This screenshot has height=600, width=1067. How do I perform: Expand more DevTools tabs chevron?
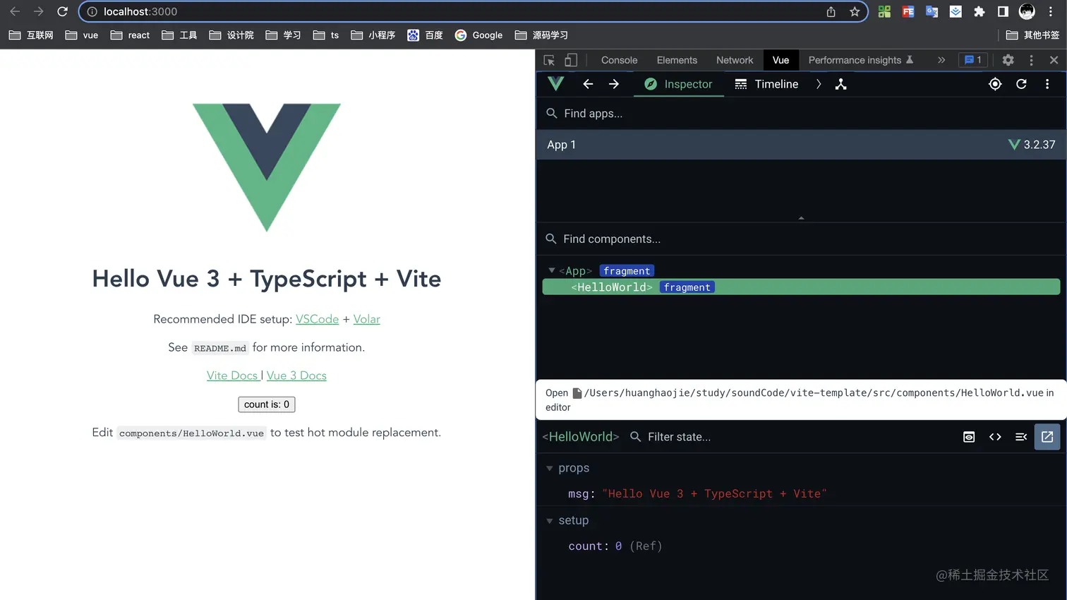pyautogui.click(x=941, y=60)
